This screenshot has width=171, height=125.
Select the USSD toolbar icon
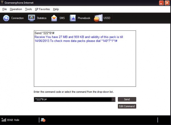pyautogui.click(x=98, y=18)
